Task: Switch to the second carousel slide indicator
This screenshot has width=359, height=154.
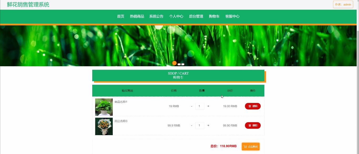Action: (x=179, y=64)
